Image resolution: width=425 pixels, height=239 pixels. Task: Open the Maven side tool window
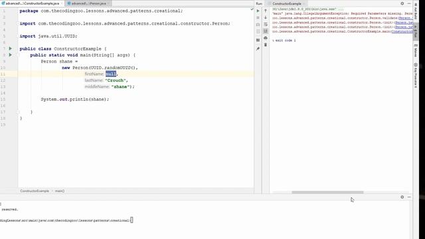416,50
